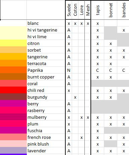Select the tapis column header
Viewport: 129px width, 155px height.
click(98, 10)
